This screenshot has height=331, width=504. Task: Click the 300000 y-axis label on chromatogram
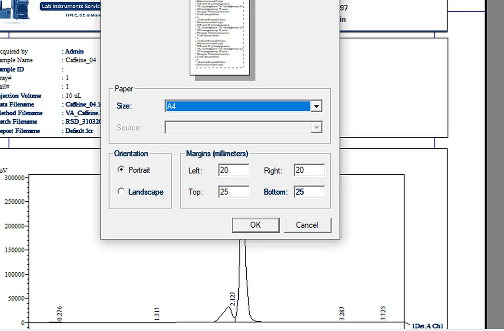15,178
